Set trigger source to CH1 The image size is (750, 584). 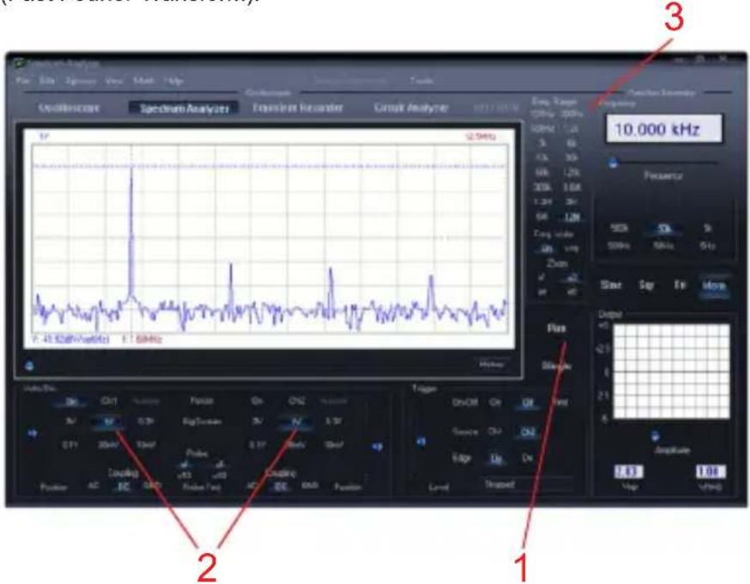[495, 432]
